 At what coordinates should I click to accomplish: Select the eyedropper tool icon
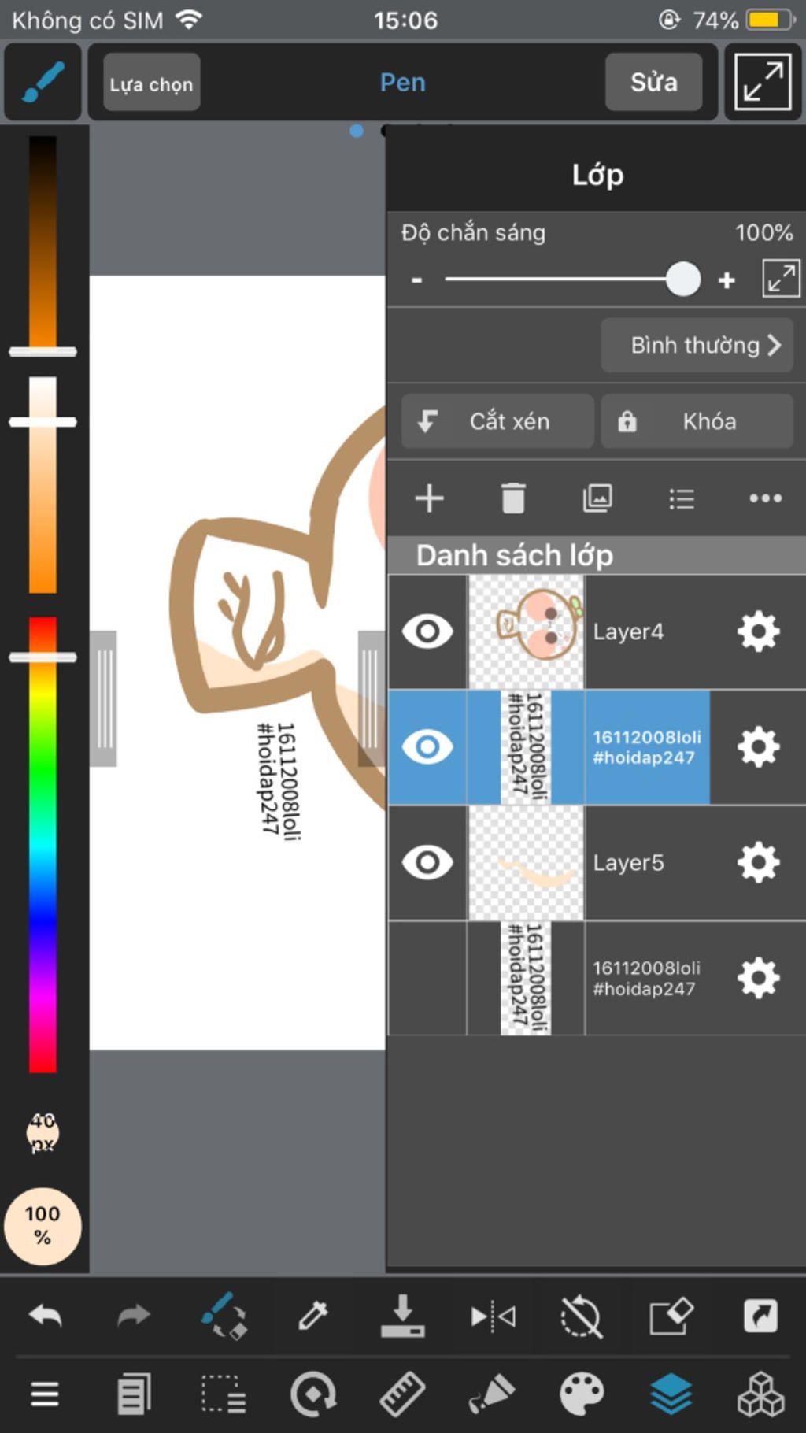pyautogui.click(x=312, y=1316)
